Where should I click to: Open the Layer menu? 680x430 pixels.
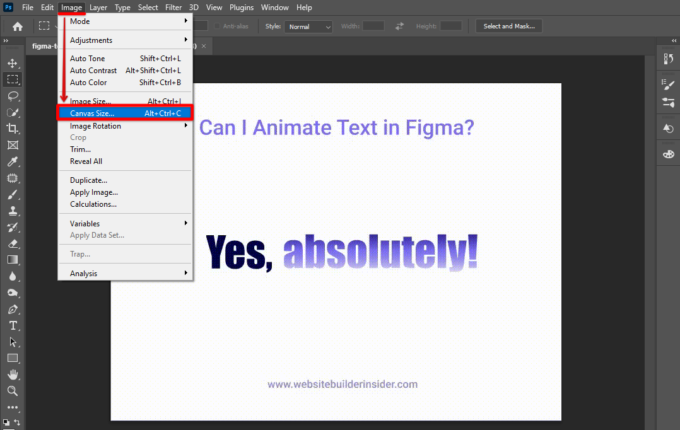(98, 8)
